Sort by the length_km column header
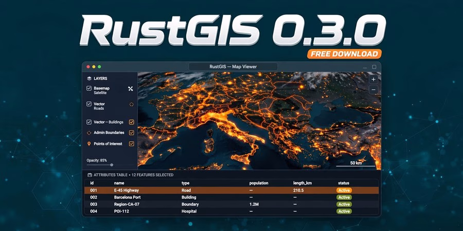Viewport: 463px width, 231px height. pyautogui.click(x=302, y=183)
